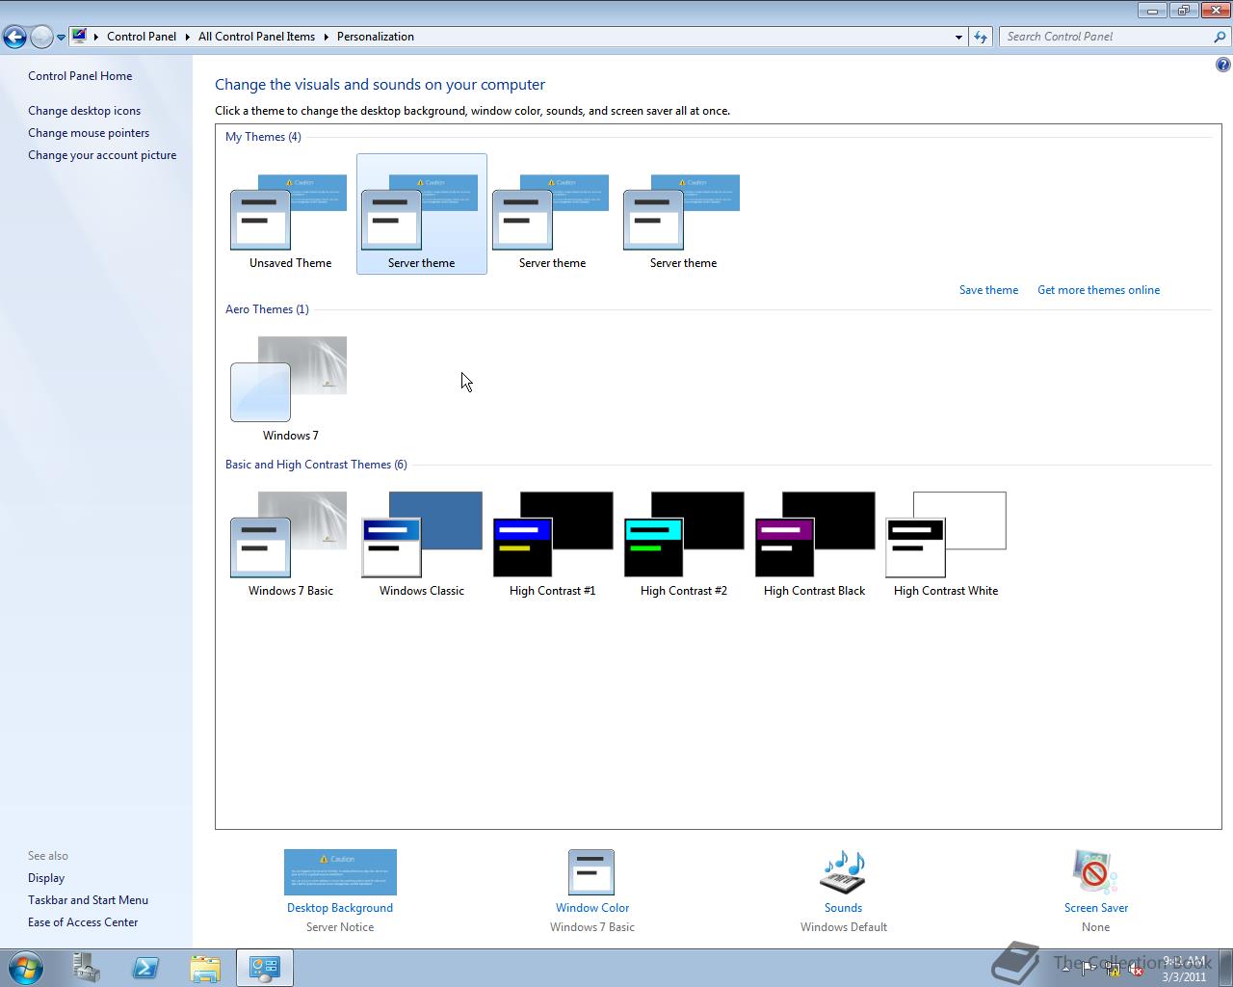Click Control Panel taskbar button
Screen dimensions: 1233x987
[x=264, y=968]
